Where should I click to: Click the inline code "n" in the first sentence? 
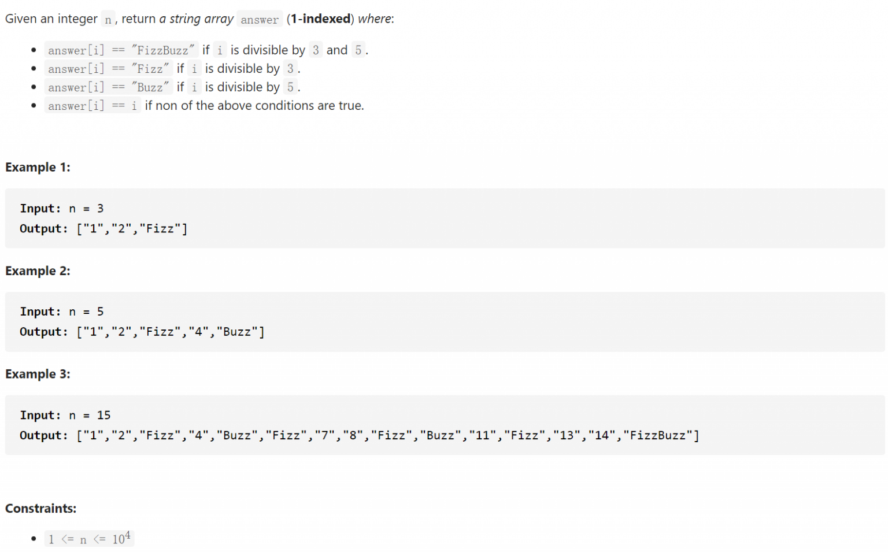108,20
